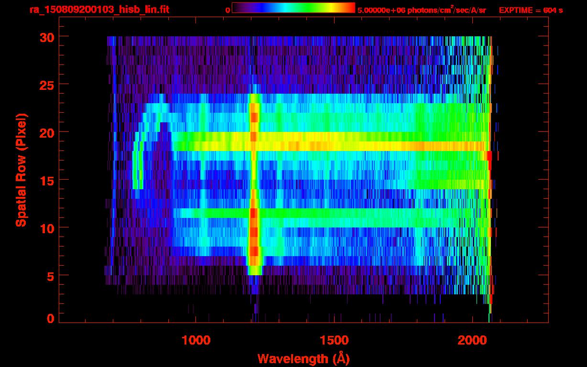This screenshot has height=367, width=587.
Task: Click the rainbow color scale bar
Action: [293, 8]
